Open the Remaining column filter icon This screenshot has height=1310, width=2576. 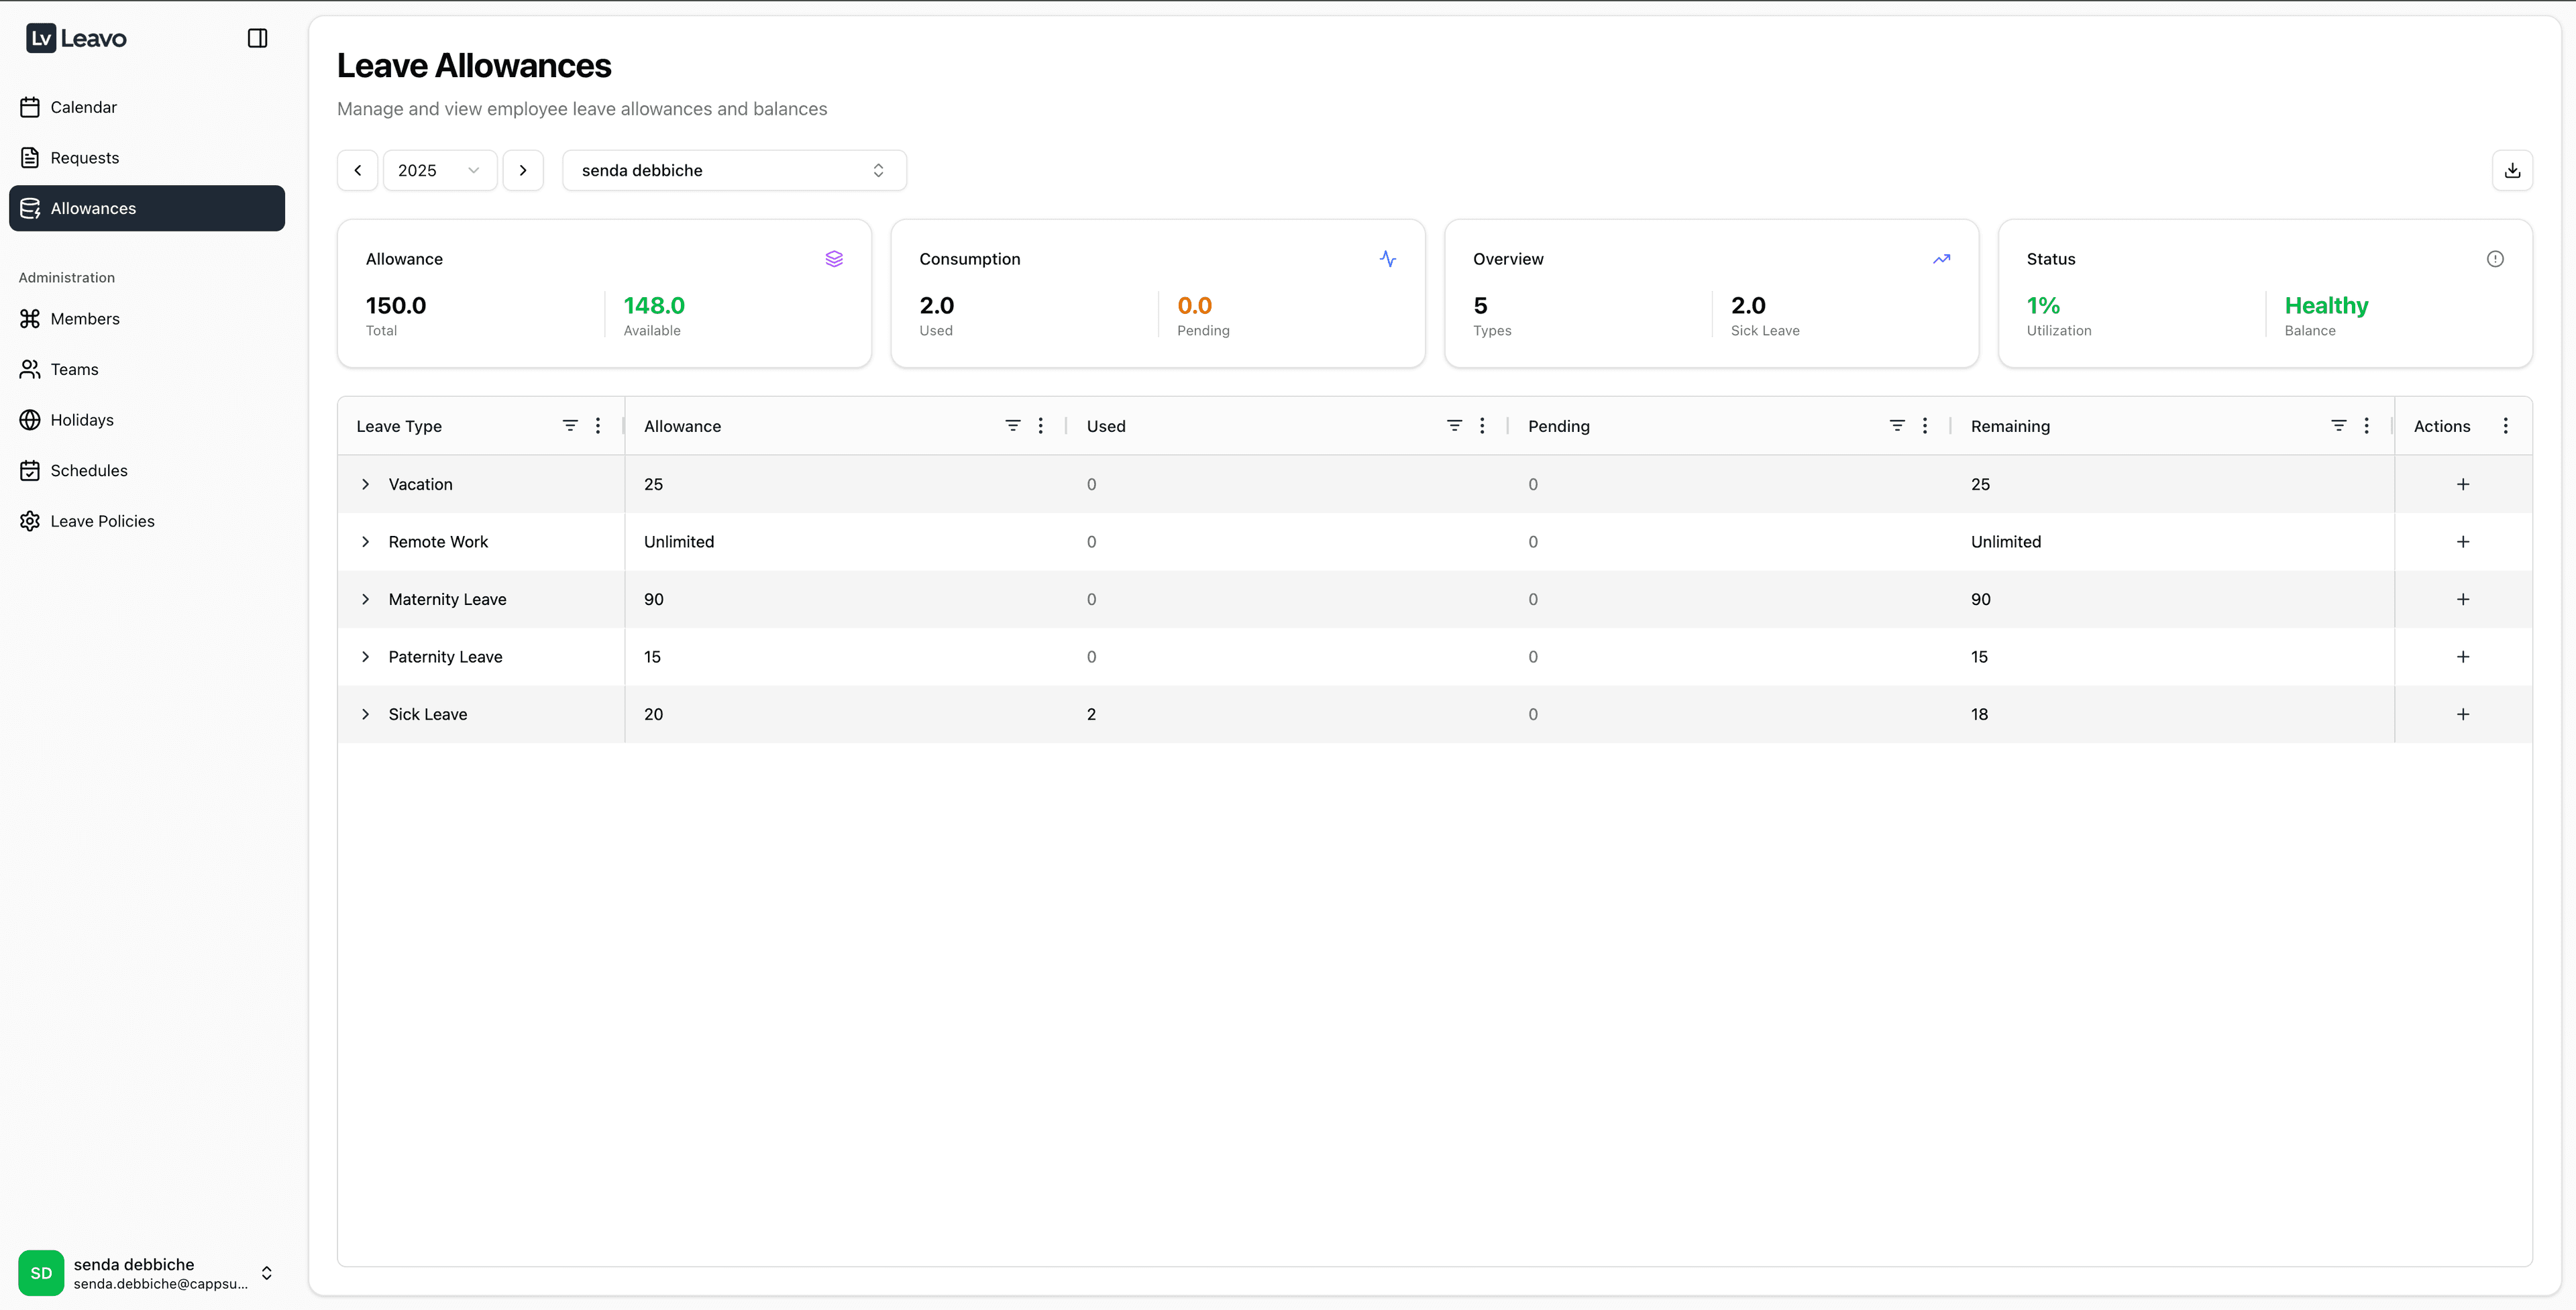tap(2338, 426)
